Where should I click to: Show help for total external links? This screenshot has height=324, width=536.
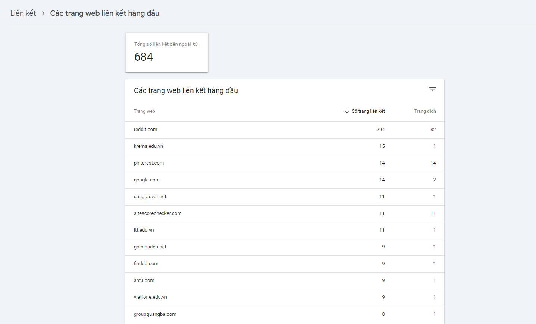195,44
